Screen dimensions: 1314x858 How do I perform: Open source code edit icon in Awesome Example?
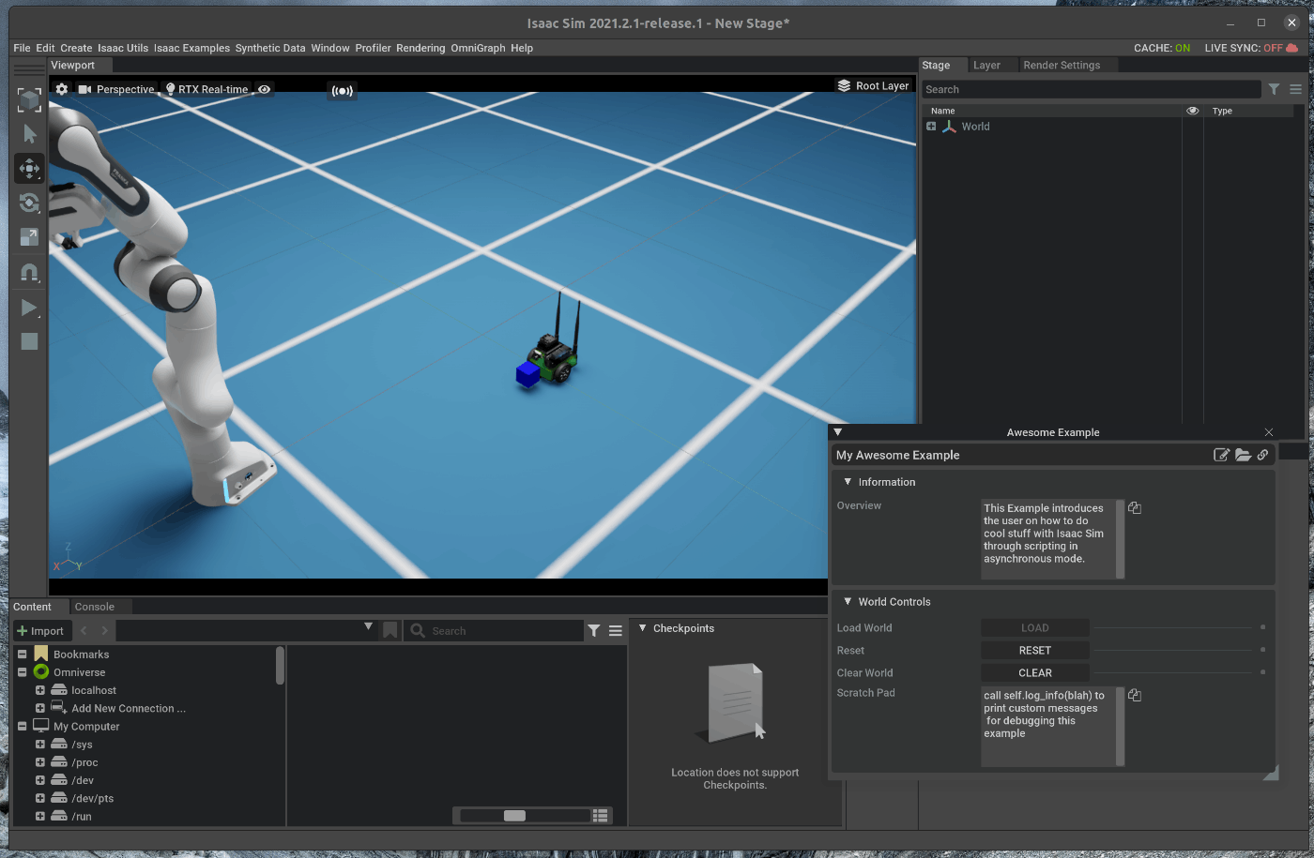tap(1221, 455)
